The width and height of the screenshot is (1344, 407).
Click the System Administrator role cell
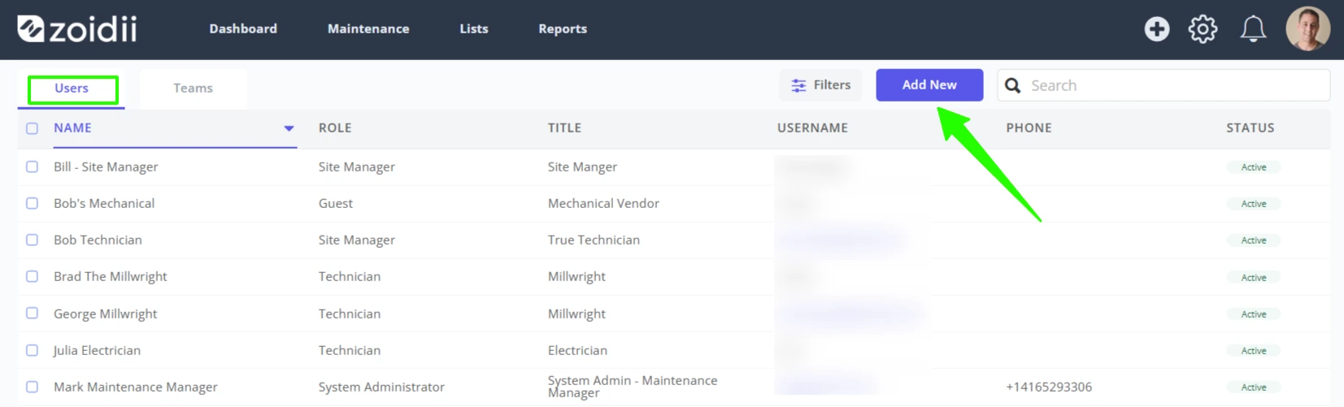click(x=381, y=387)
